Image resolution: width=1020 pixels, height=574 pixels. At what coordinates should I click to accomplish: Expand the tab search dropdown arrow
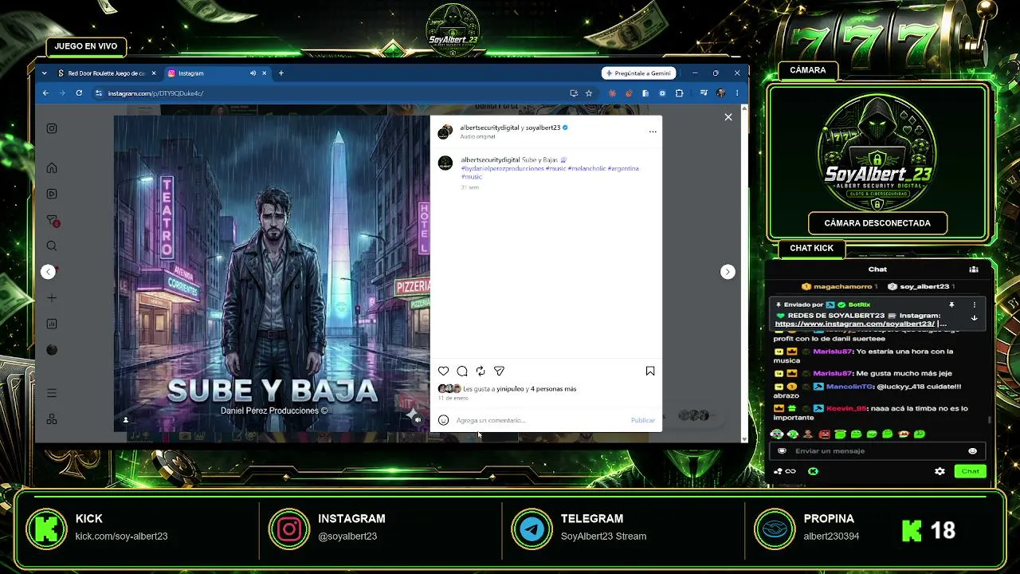[44, 73]
